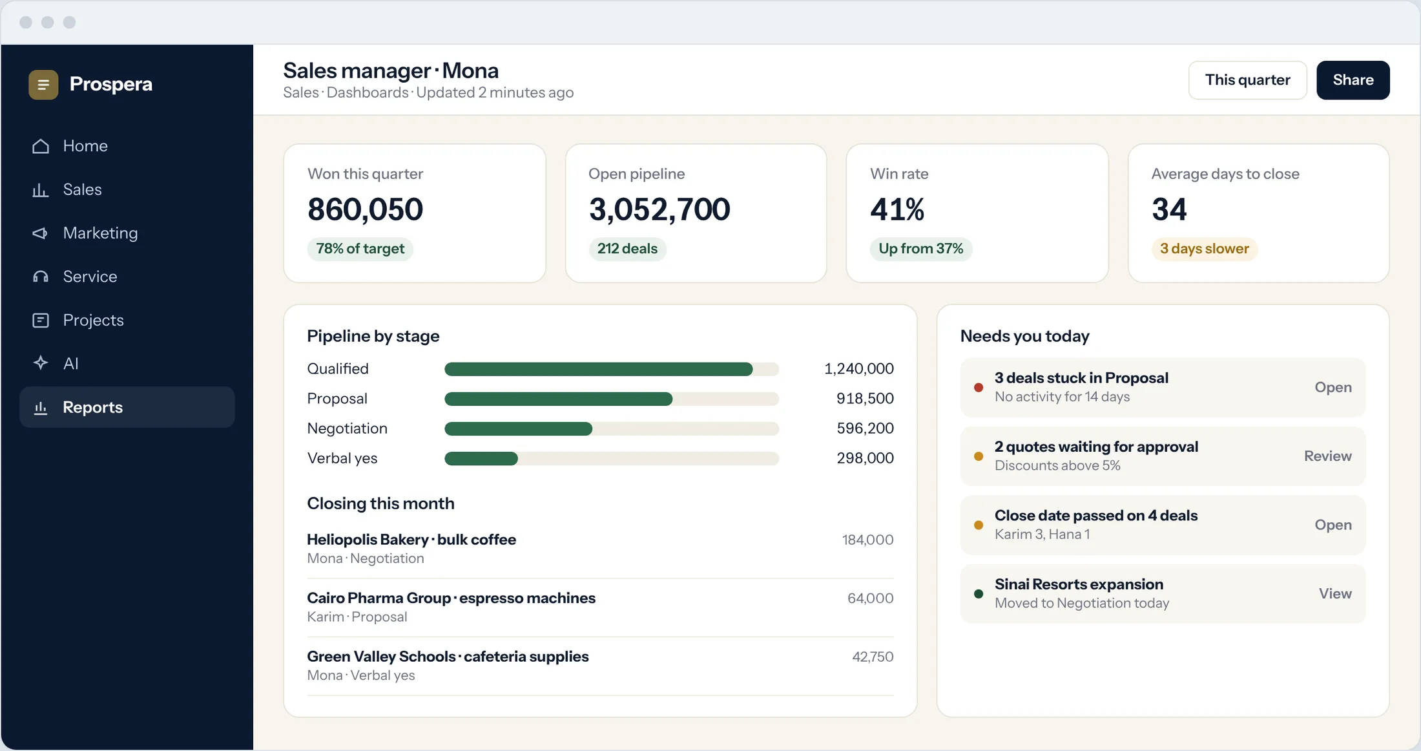The image size is (1421, 751).
Task: Click the Sales breadcrumb in the subtitle
Action: click(x=301, y=92)
